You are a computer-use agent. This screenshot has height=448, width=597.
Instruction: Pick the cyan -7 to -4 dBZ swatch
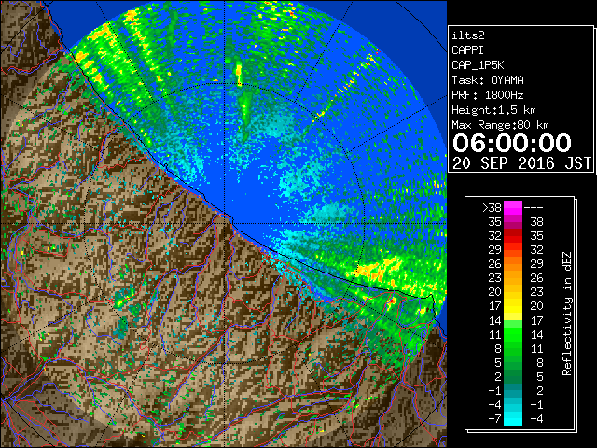pos(513,418)
